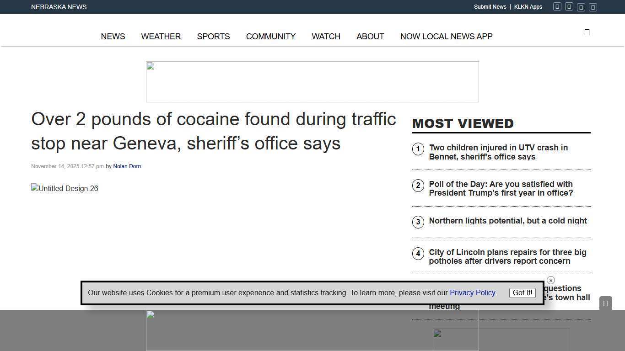Viewport: 625px width, 351px height.
Task: Click the last social icon in the top bar
Action: click(593, 7)
